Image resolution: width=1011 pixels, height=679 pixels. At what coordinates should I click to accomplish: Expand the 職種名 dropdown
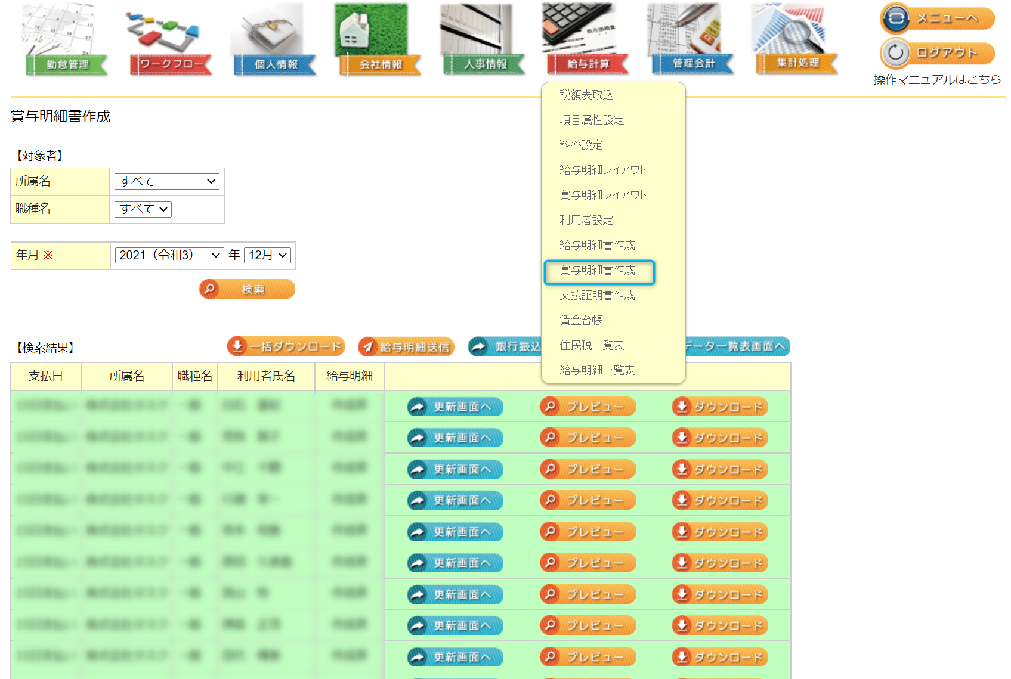pos(143,209)
